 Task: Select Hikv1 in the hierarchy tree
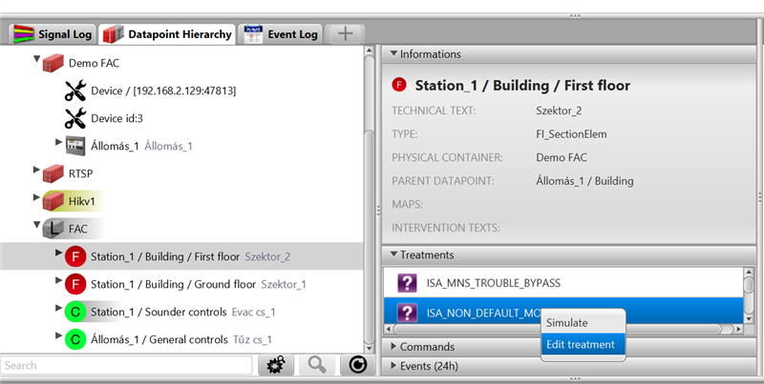pos(84,201)
